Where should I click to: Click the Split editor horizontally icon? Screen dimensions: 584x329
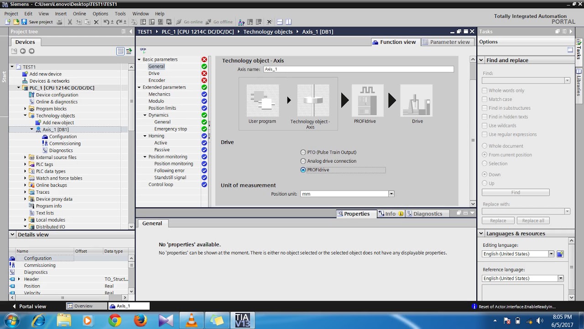pos(280,22)
